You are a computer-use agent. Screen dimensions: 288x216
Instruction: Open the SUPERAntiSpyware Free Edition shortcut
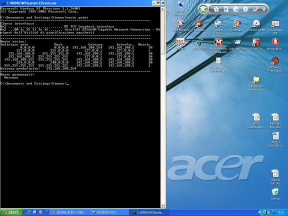(x=275, y=64)
